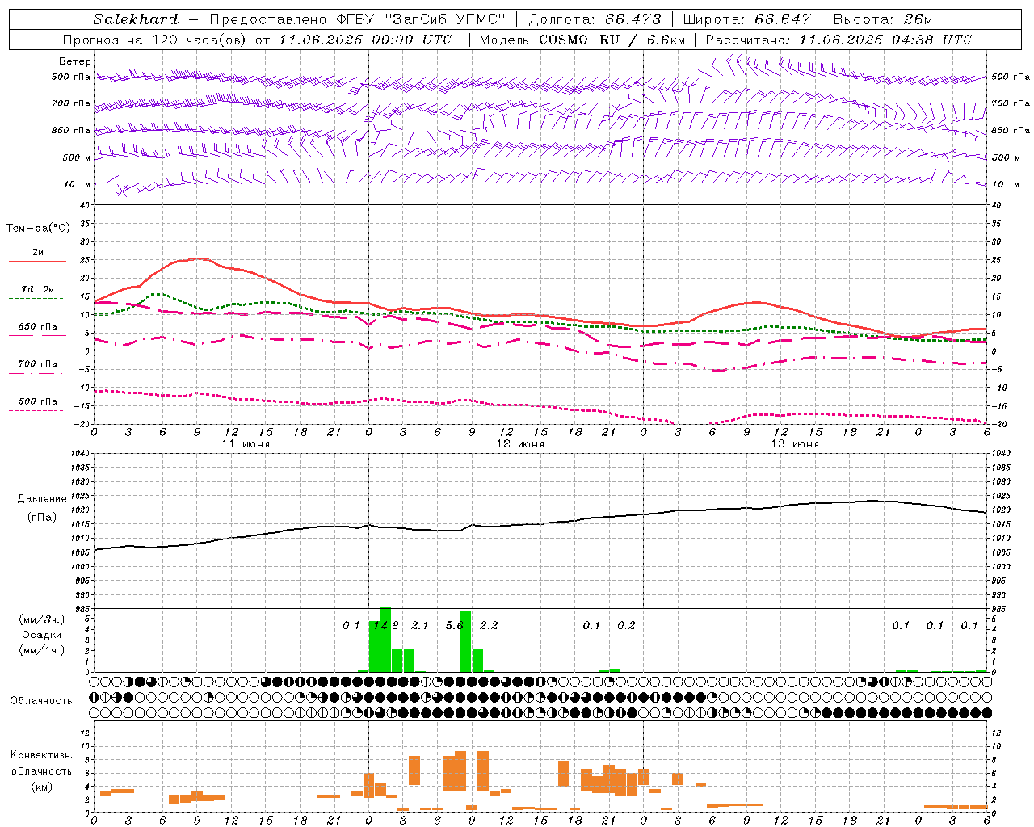Image resolution: width=1034 pixels, height=827 pixels.
Task: Click the magenta line sample under 850 гПа legend
Action: pyautogui.click(x=37, y=335)
